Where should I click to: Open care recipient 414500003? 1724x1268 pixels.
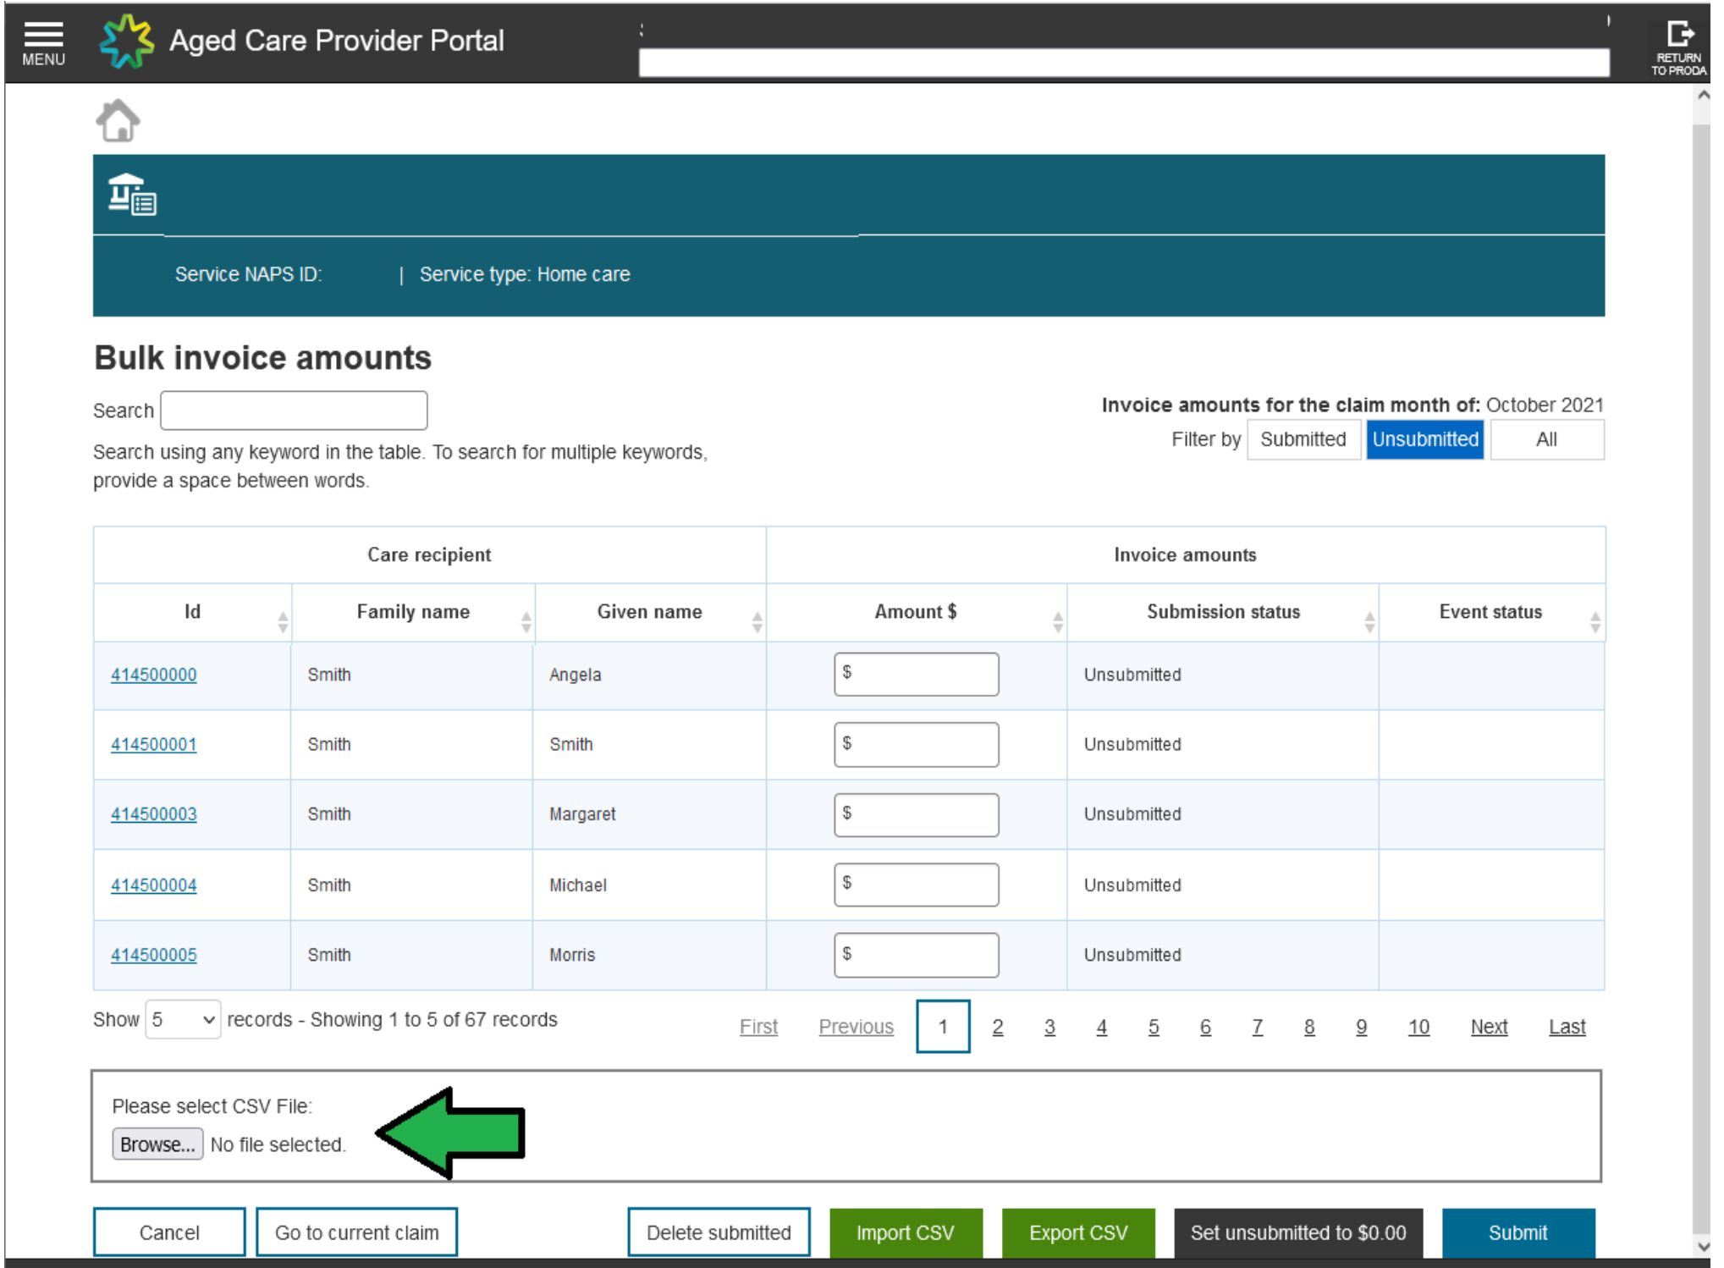153,814
